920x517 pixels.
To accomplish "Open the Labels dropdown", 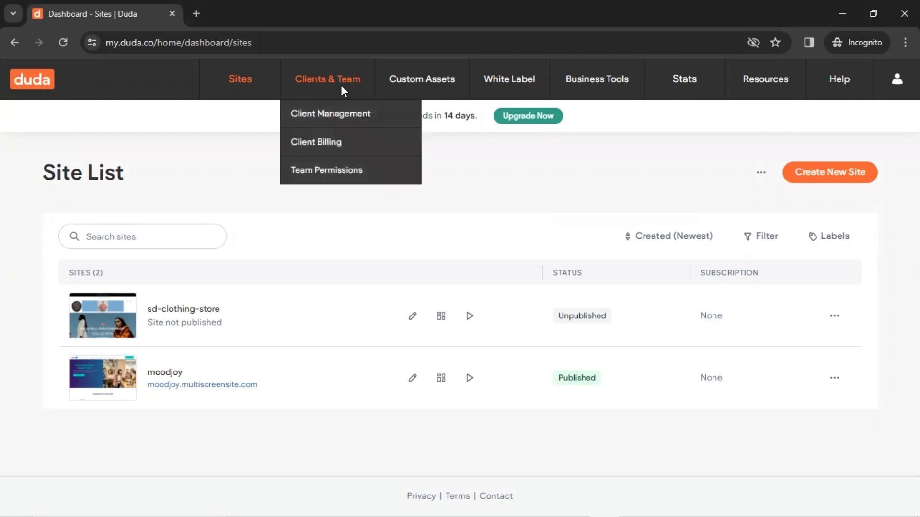I will click(x=829, y=236).
